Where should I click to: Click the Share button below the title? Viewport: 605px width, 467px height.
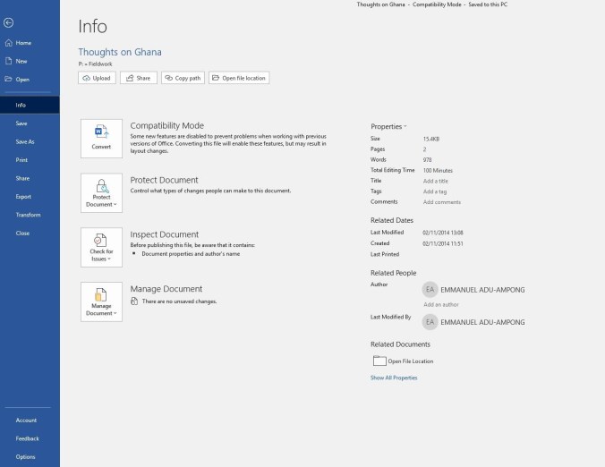[x=138, y=78]
